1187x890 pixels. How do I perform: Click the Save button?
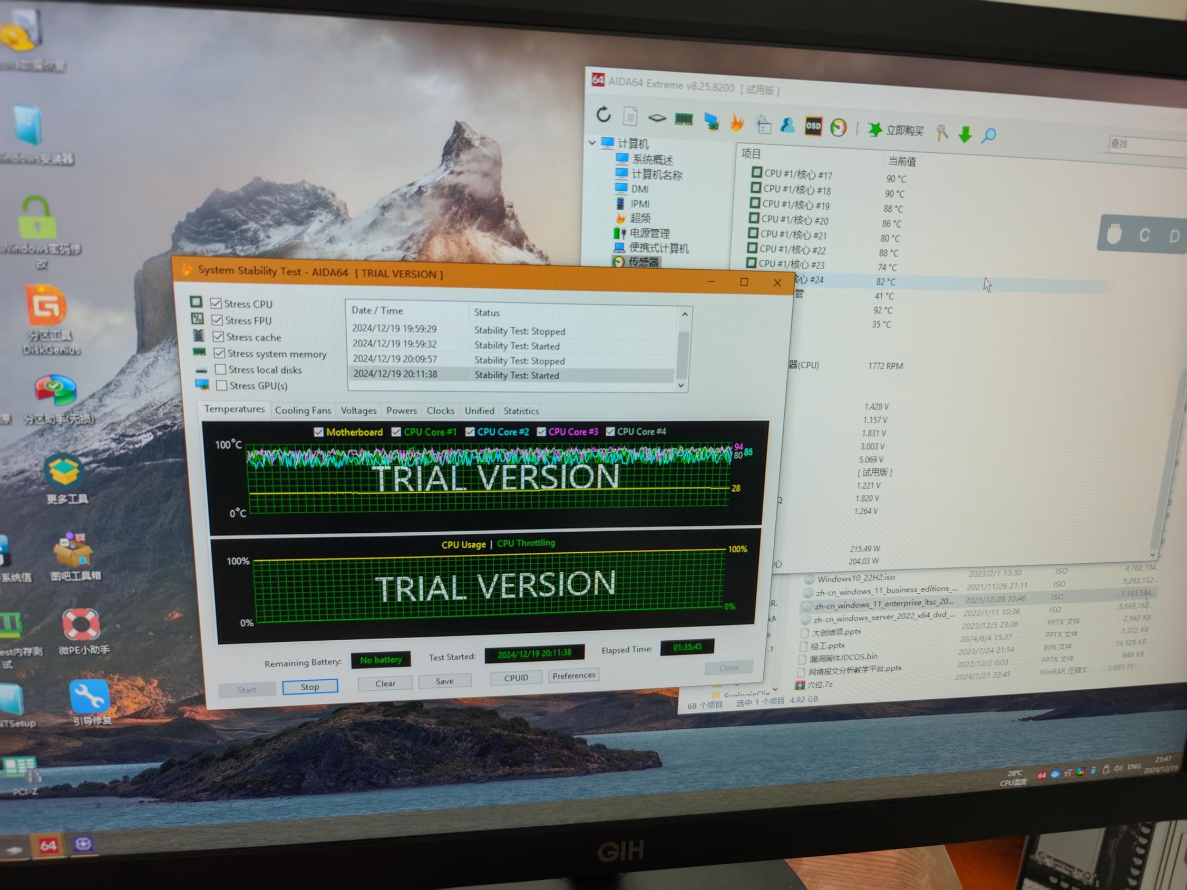click(x=445, y=681)
